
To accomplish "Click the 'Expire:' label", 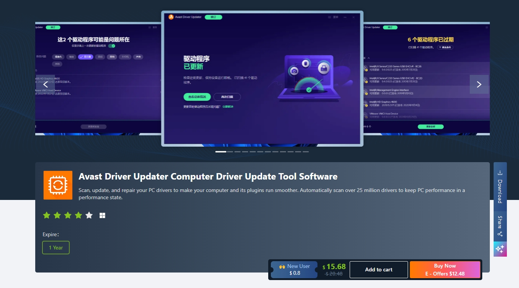I will click(51, 234).
